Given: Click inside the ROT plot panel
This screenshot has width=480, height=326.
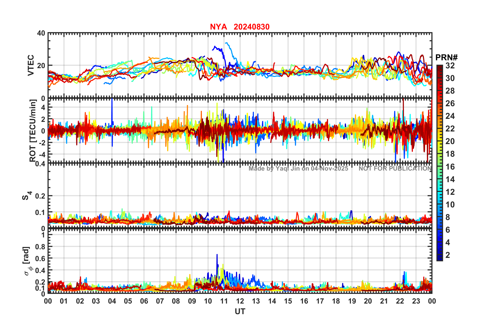Looking at the screenshot, I should [240, 130].
